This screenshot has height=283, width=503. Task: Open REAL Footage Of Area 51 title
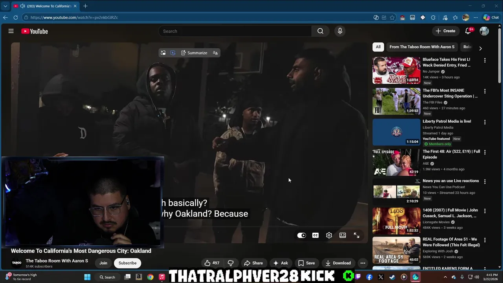451,242
